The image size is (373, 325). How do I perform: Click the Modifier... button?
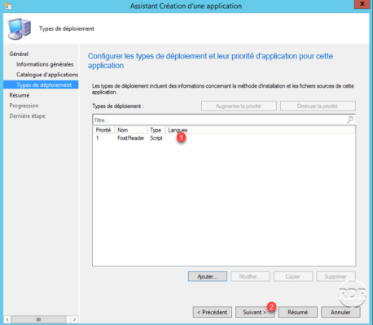pyautogui.click(x=250, y=276)
